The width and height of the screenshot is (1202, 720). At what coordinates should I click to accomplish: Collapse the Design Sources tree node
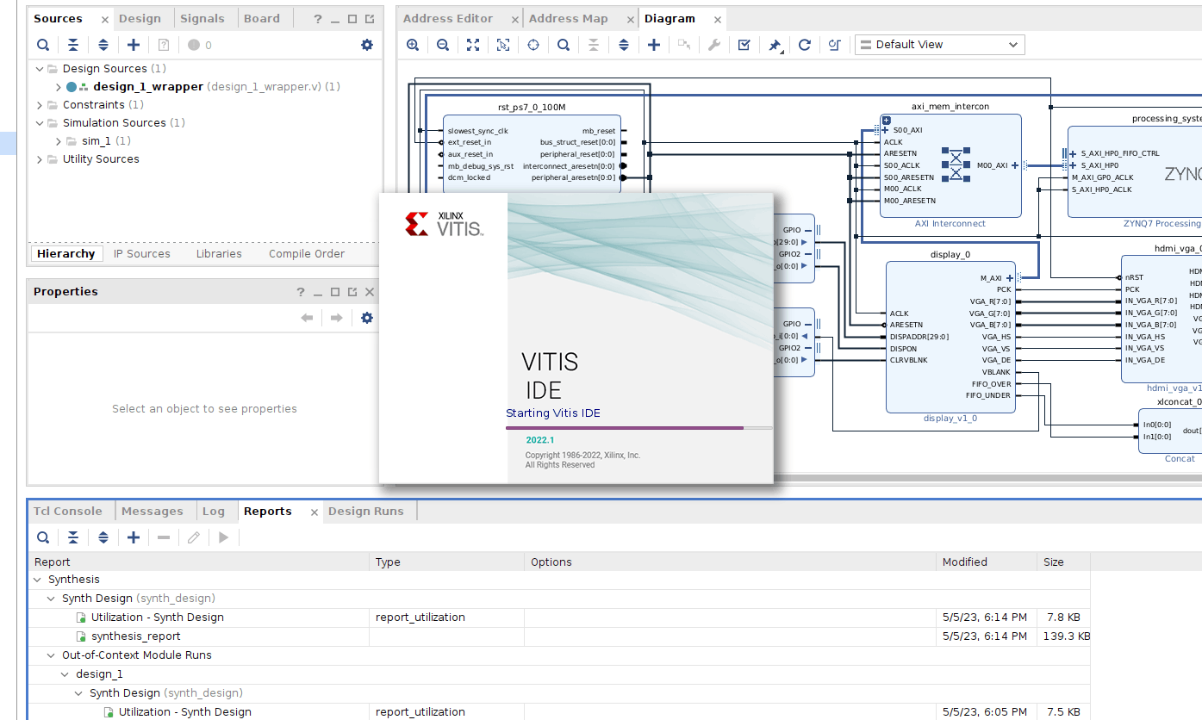(x=39, y=68)
